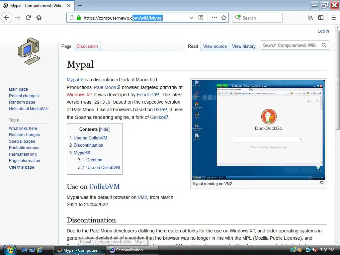The image size is (340, 255).
Task: Enlarge the Mypal running on VM2 screenshot
Action: coord(258,130)
